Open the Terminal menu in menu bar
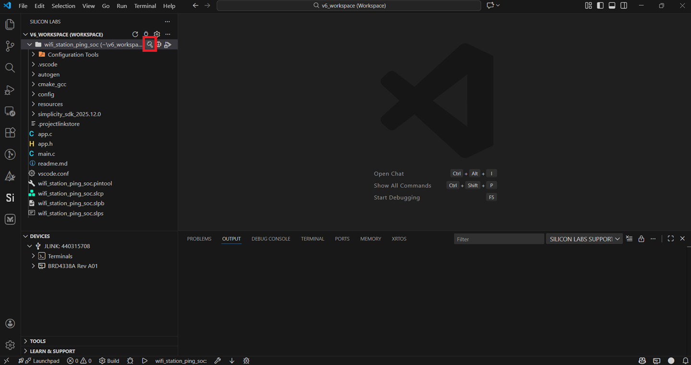This screenshot has height=365, width=691. click(145, 6)
